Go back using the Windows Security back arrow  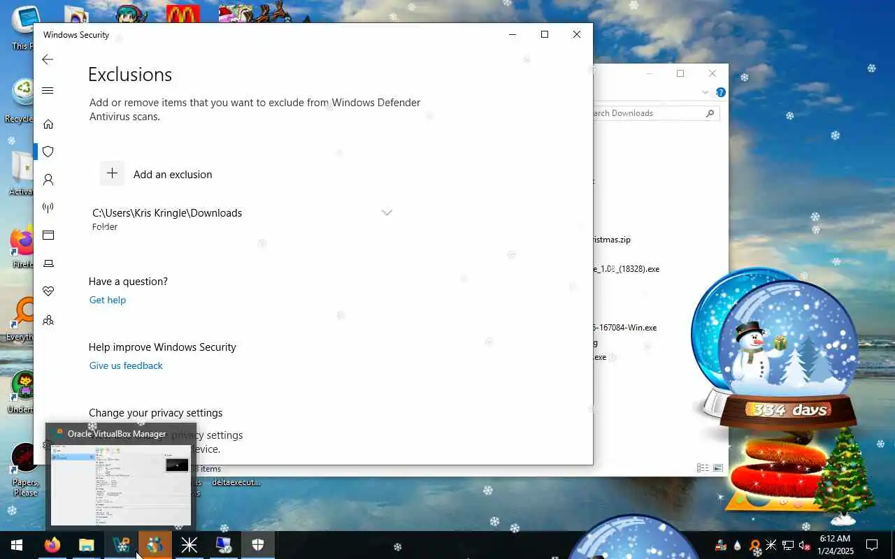(48, 59)
